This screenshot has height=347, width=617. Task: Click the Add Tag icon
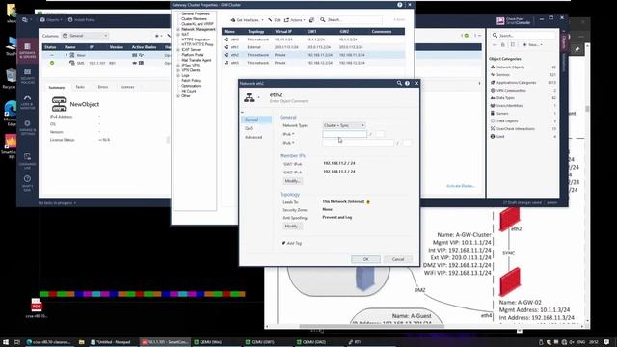283,243
